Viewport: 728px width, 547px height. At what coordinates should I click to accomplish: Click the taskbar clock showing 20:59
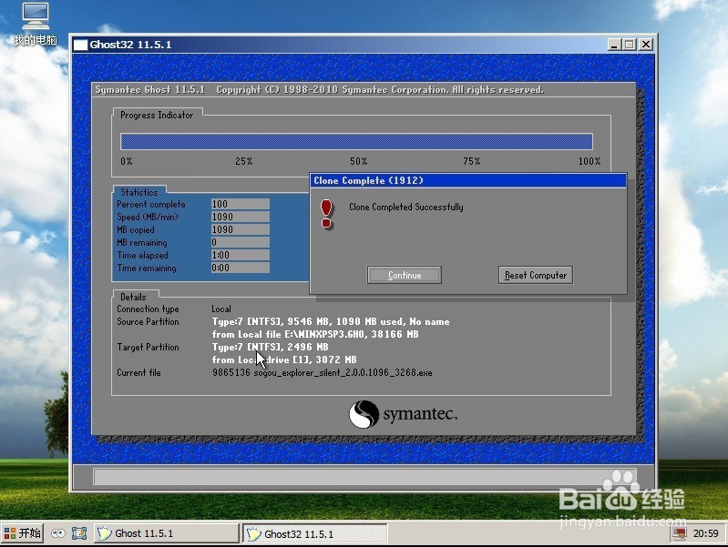coord(705,533)
